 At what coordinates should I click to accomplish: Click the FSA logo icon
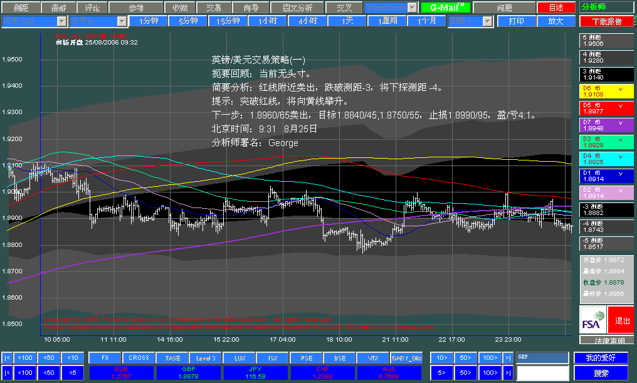click(593, 320)
